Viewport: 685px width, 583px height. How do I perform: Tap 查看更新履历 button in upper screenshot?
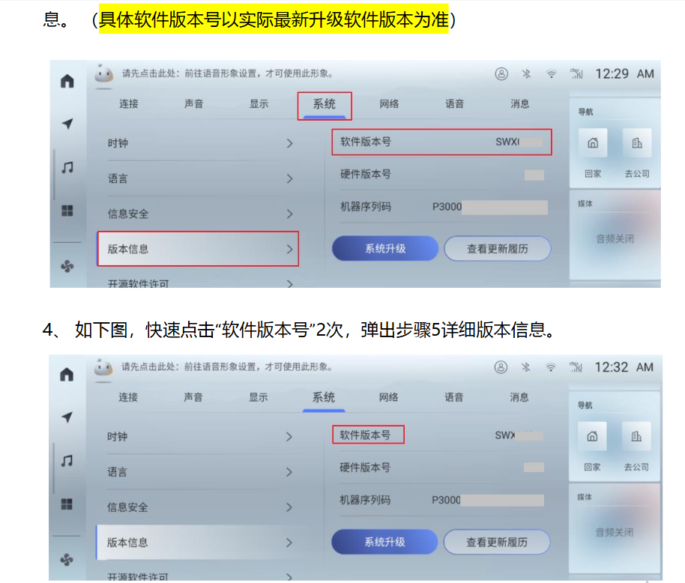498,249
